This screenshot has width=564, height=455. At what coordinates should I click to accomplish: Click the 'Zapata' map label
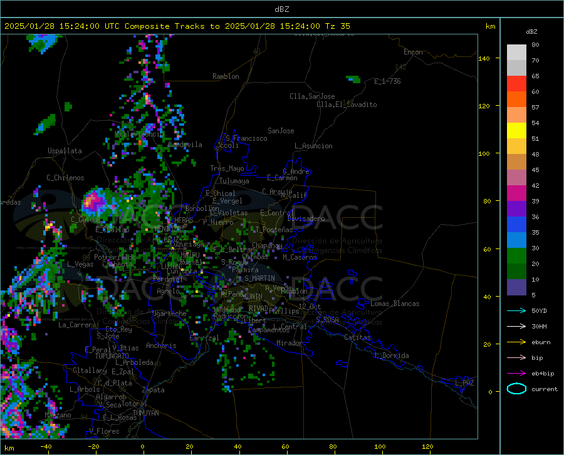[154, 390]
